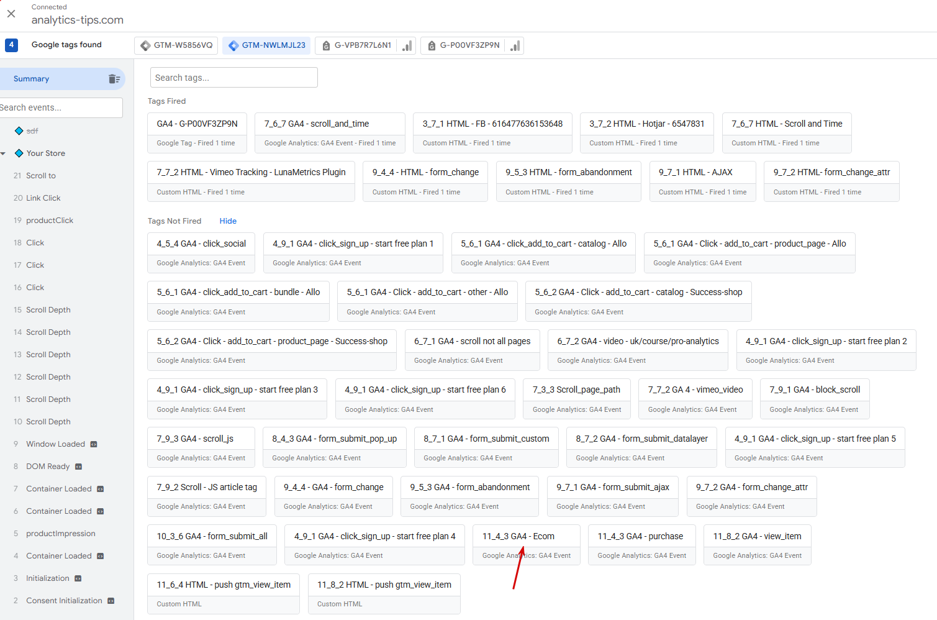Click the bar chart icon for G-P00VF3ZP9N
Image resolution: width=937 pixels, height=620 pixels.
click(515, 45)
